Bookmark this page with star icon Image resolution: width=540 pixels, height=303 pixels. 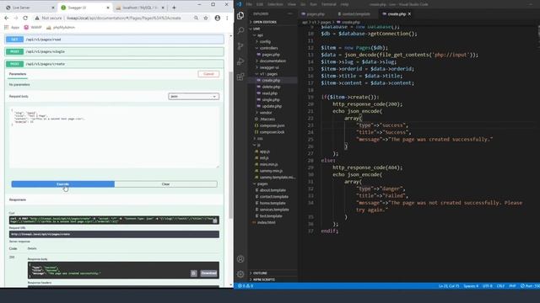[x=206, y=18]
